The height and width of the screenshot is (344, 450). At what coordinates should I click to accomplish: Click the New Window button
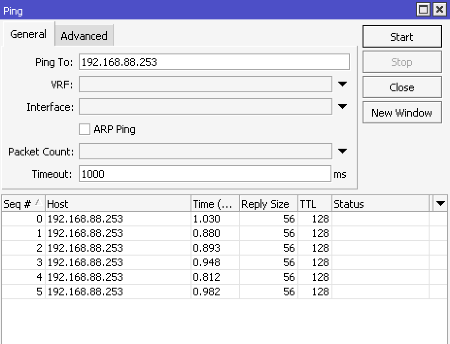pos(402,112)
